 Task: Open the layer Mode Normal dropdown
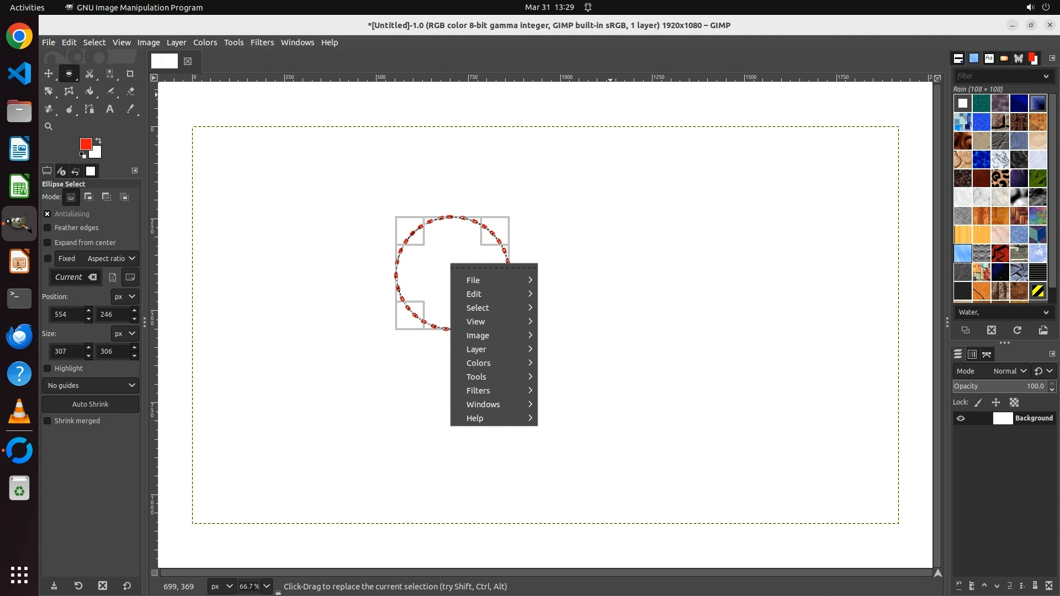1009,371
